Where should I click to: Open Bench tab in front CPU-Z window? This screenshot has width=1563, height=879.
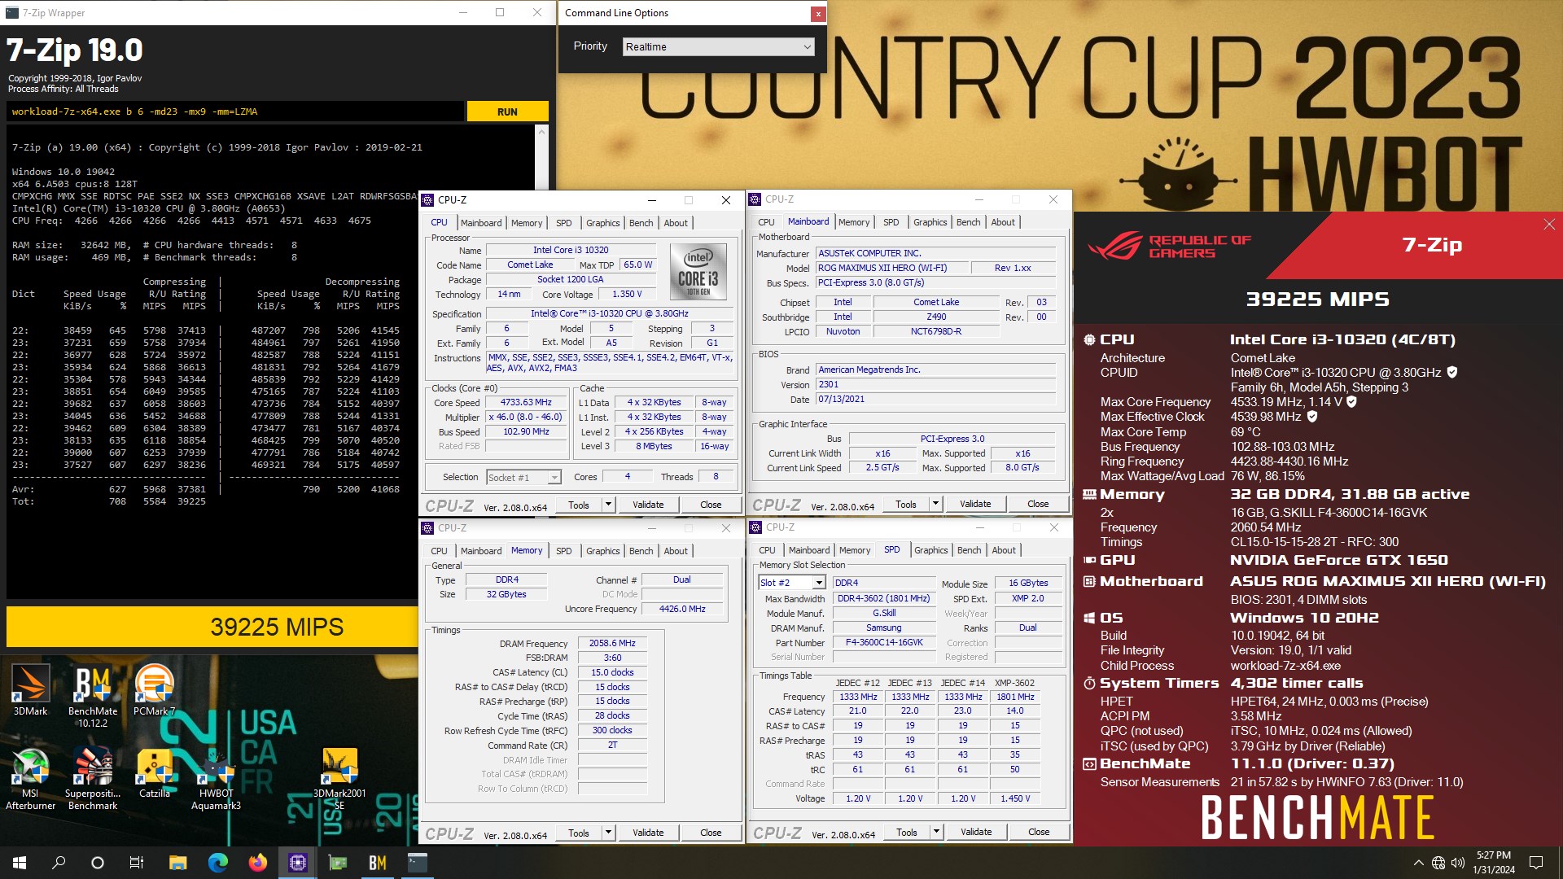[641, 223]
